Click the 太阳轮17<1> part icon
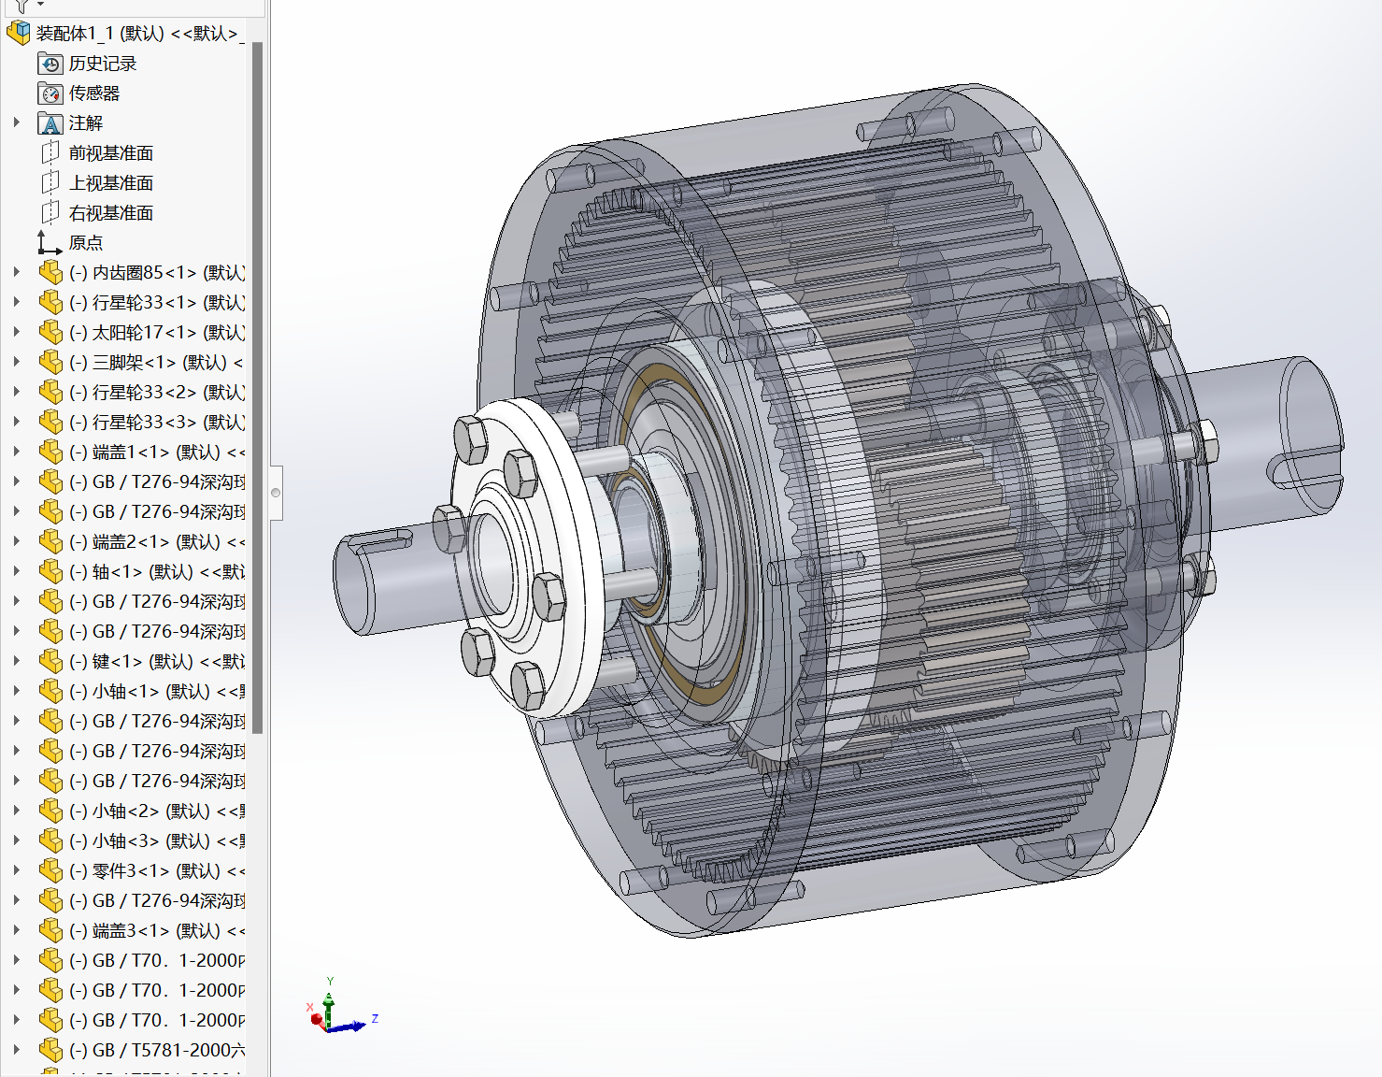 pyautogui.click(x=50, y=333)
